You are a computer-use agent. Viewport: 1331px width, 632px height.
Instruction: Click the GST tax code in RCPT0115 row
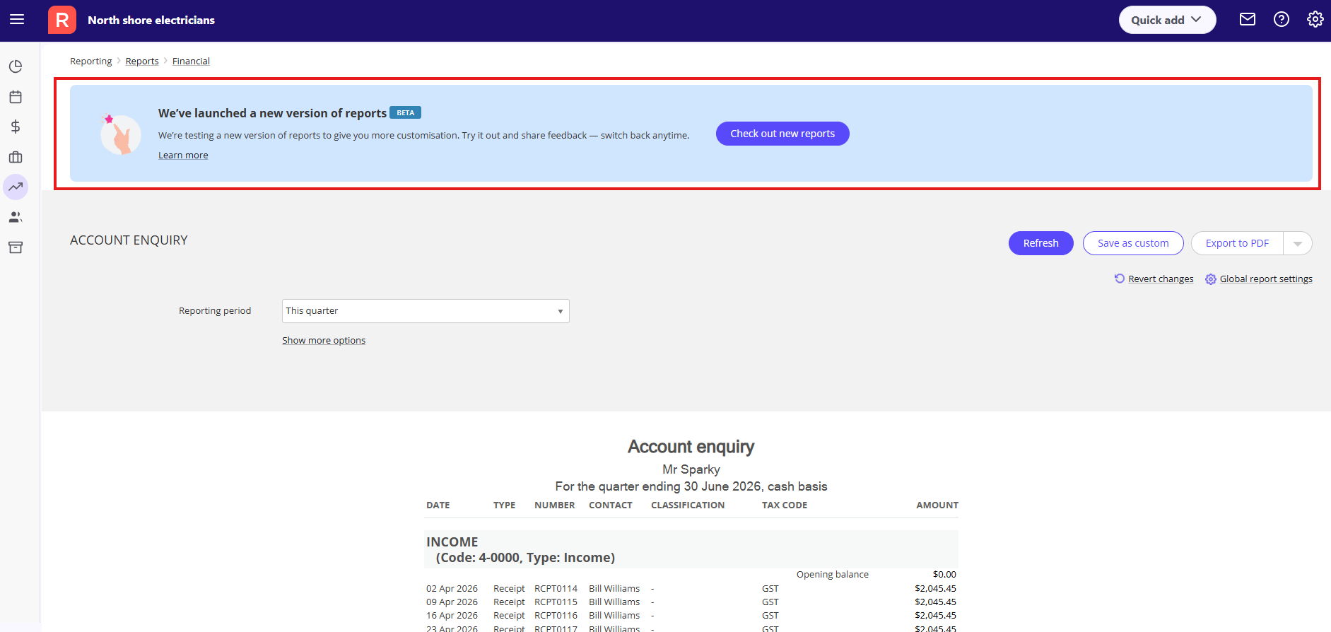770,602
